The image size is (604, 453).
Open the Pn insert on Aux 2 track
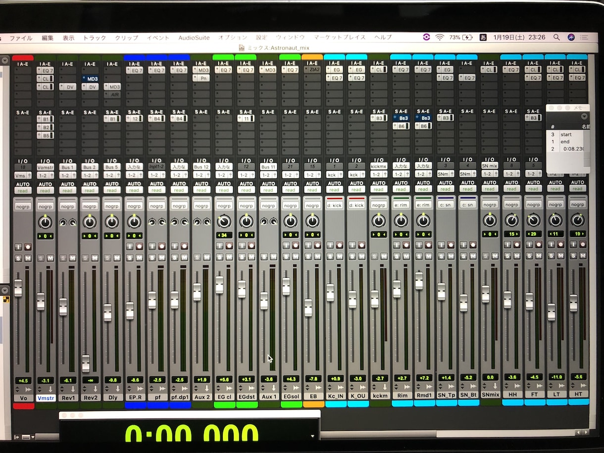point(201,78)
